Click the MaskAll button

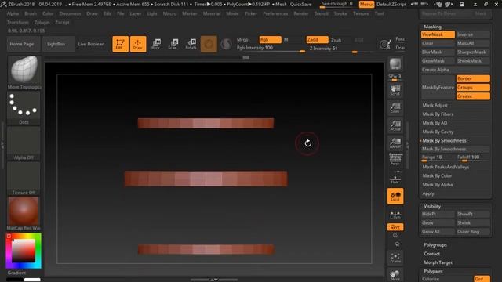click(473, 43)
